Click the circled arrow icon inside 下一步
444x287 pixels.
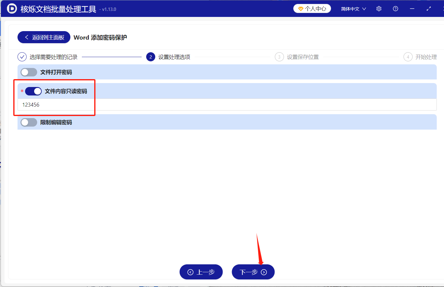tap(264, 272)
